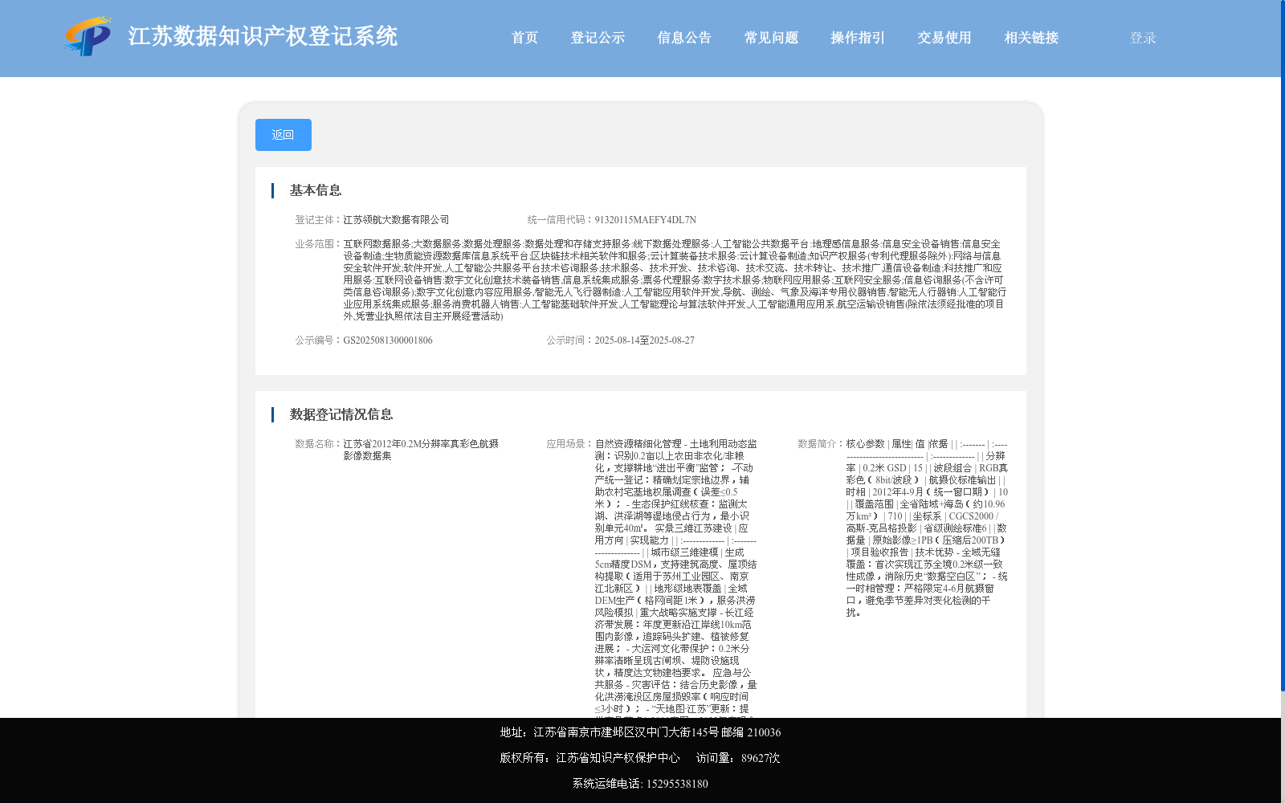The height and width of the screenshot is (803, 1285).
Task: Open the 交易使用 menu item
Action: click(945, 38)
